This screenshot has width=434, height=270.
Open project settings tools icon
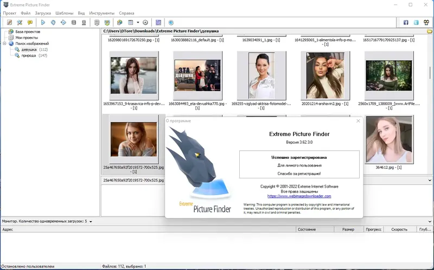coord(20,22)
